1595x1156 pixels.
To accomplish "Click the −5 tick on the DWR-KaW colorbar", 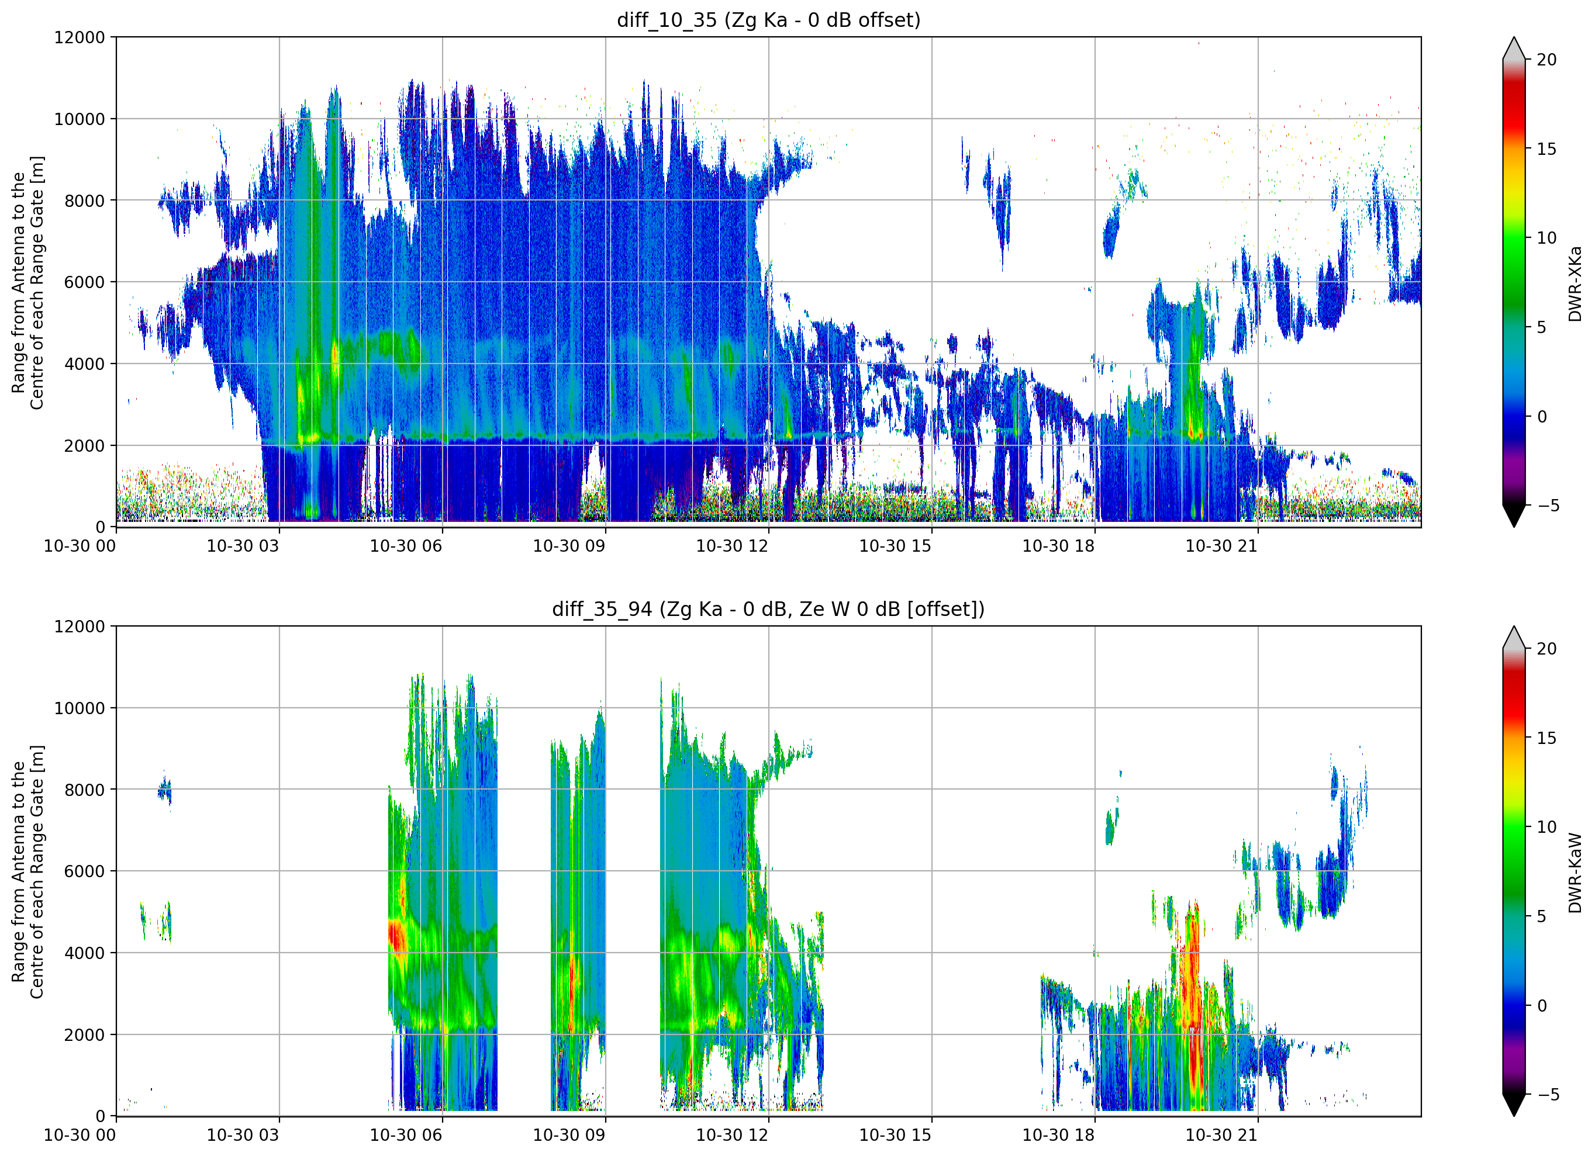I will (x=1548, y=1095).
